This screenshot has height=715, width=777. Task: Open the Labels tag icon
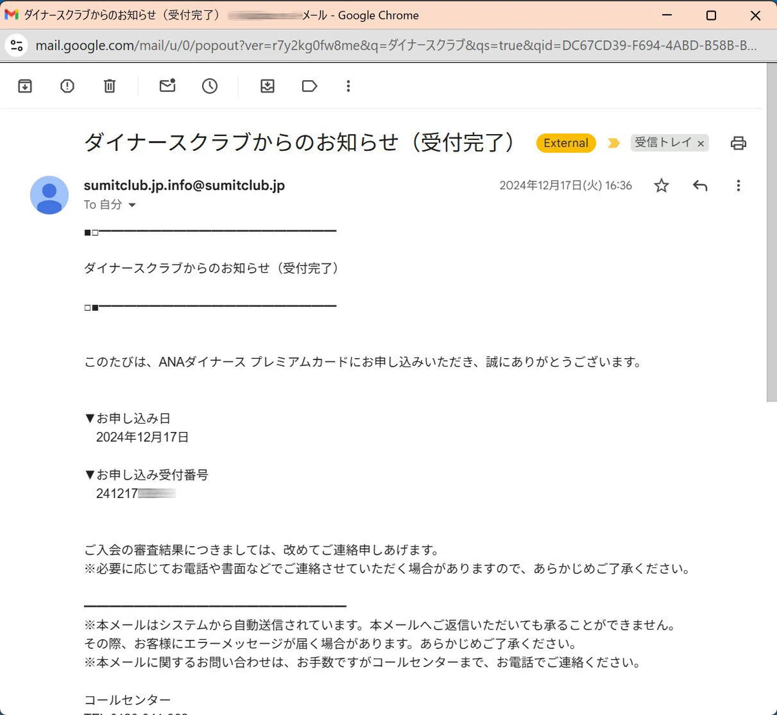(x=310, y=86)
